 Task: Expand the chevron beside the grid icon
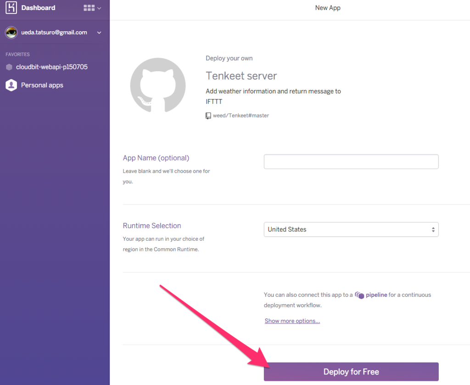(99, 8)
